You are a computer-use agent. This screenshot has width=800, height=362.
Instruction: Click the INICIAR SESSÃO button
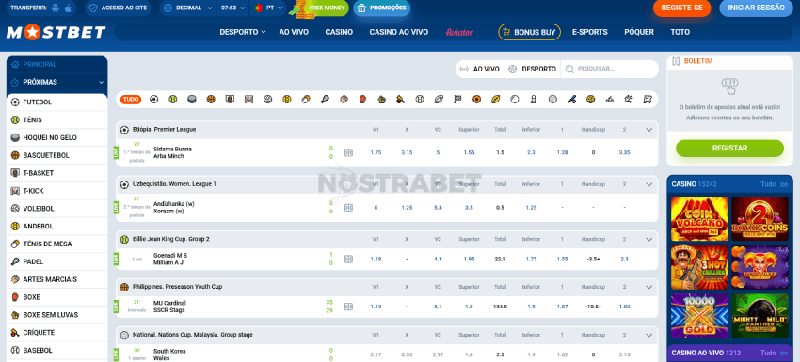pyautogui.click(x=756, y=8)
